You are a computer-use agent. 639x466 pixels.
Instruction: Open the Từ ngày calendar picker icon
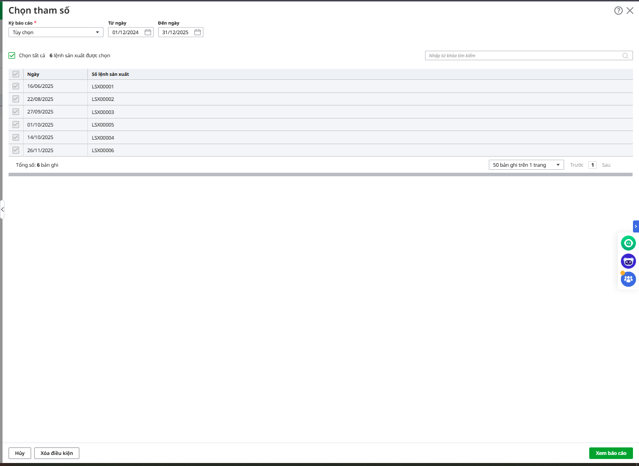(x=148, y=32)
